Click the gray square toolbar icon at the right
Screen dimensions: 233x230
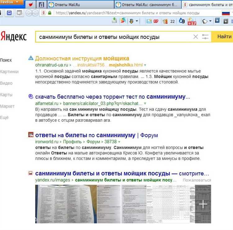click(226, 21)
